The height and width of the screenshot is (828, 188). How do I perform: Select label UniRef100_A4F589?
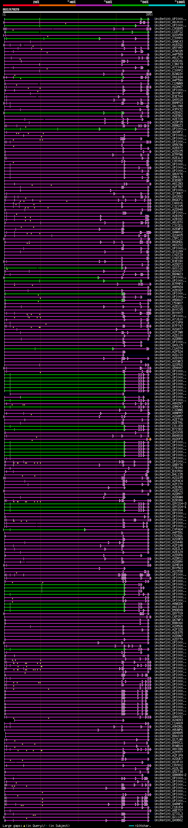pos(169,54)
